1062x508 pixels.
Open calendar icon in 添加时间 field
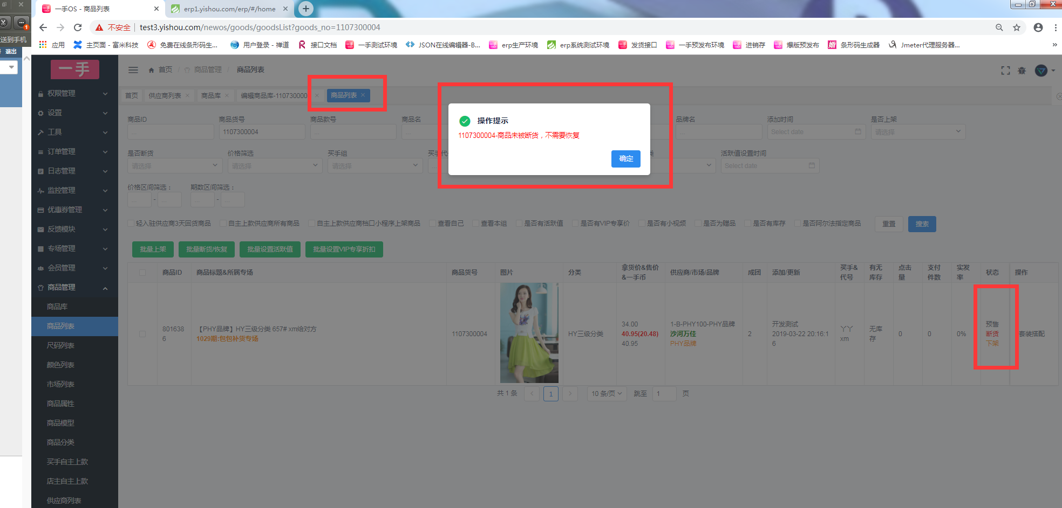(858, 131)
